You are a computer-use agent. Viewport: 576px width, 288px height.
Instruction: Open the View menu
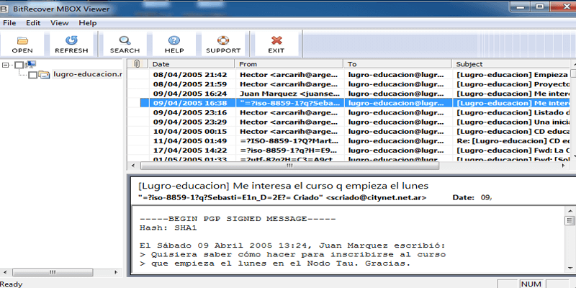60,23
